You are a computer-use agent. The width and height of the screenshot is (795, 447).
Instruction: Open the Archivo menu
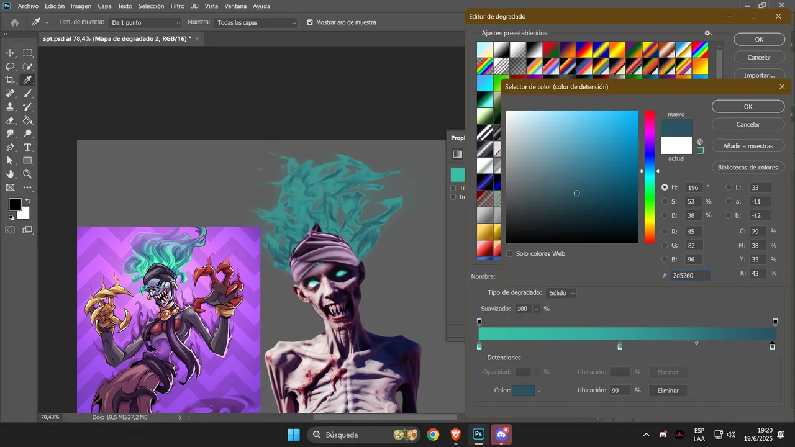click(28, 6)
